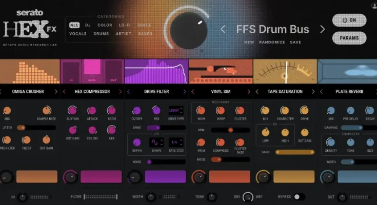This screenshot has width=377, height=205.
Task: Open the Drive Type dropdown showing LIGHT
Action: click(176, 110)
